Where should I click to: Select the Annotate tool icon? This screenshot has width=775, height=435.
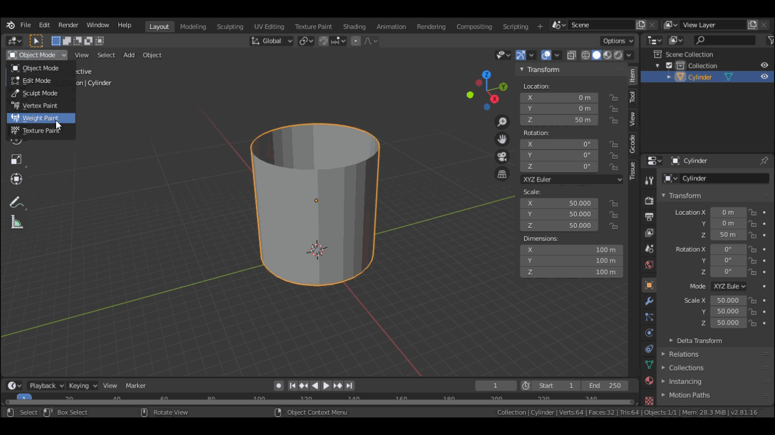(16, 203)
